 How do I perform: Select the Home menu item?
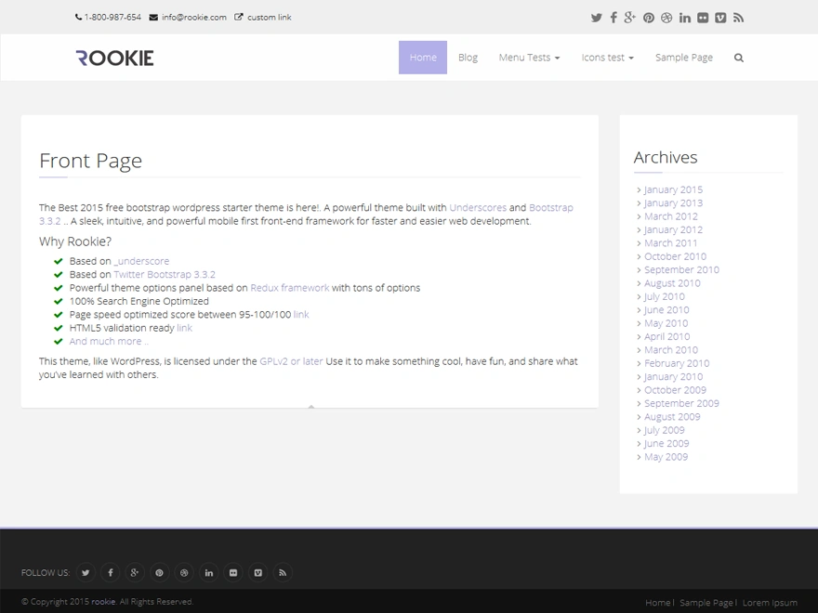[x=423, y=58]
